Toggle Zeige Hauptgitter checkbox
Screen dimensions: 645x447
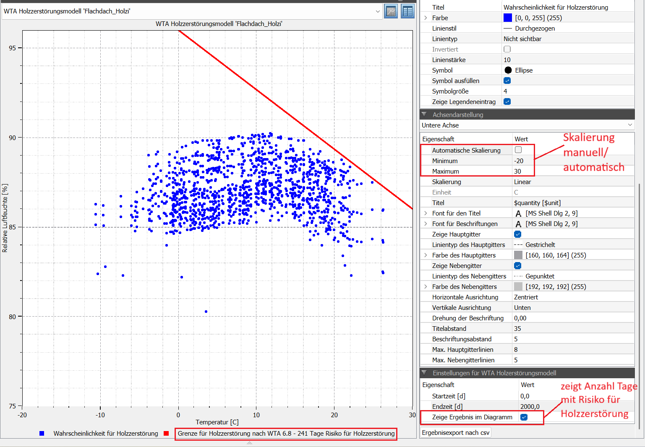(517, 234)
